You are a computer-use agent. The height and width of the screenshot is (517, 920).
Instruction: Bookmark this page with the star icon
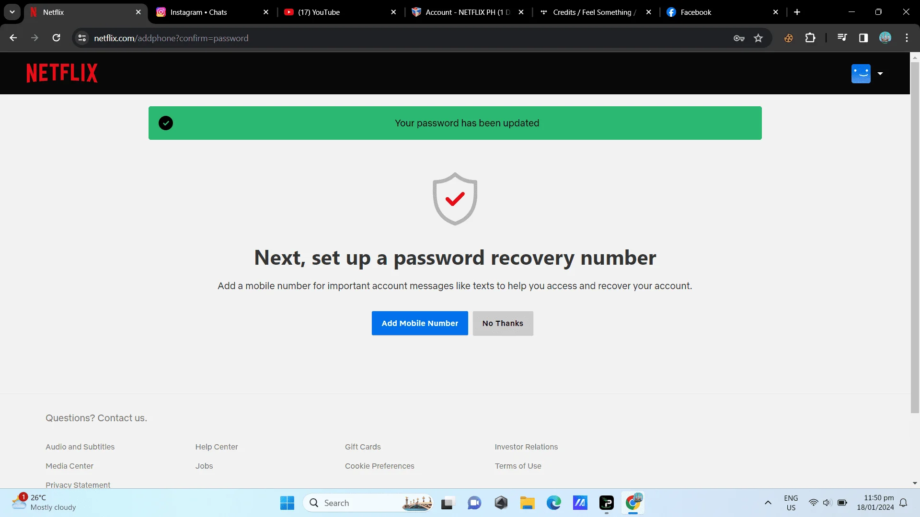758,38
